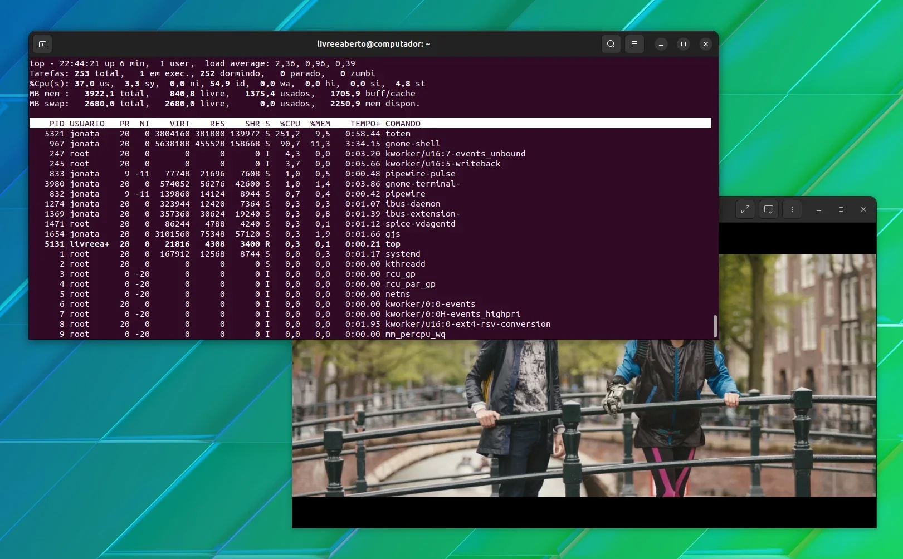
Task: Open the terminal search tool
Action: pyautogui.click(x=611, y=44)
